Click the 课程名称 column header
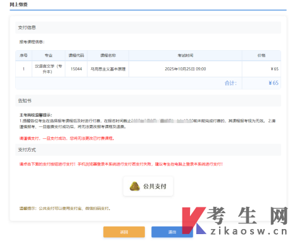The width and height of the screenshot is (297, 243). pyautogui.click(x=108, y=55)
